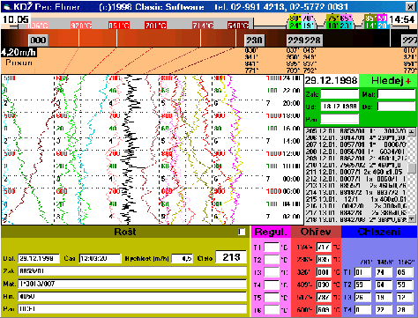Select record 211 in the list
Screen dimensions: 418x318
[x=356, y=172]
